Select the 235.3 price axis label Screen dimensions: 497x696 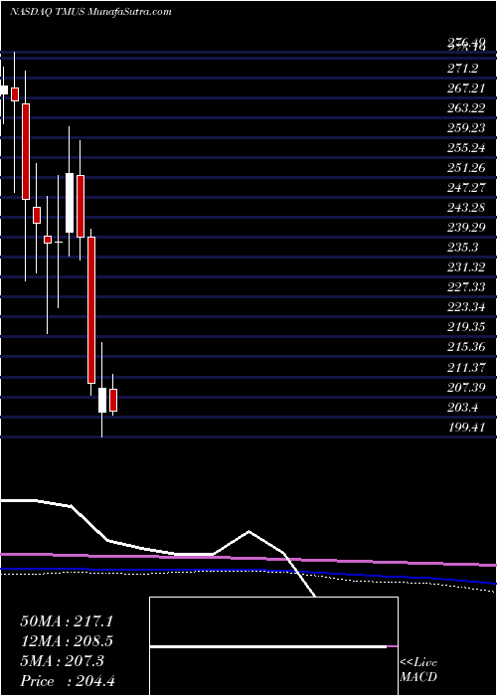[x=463, y=248]
